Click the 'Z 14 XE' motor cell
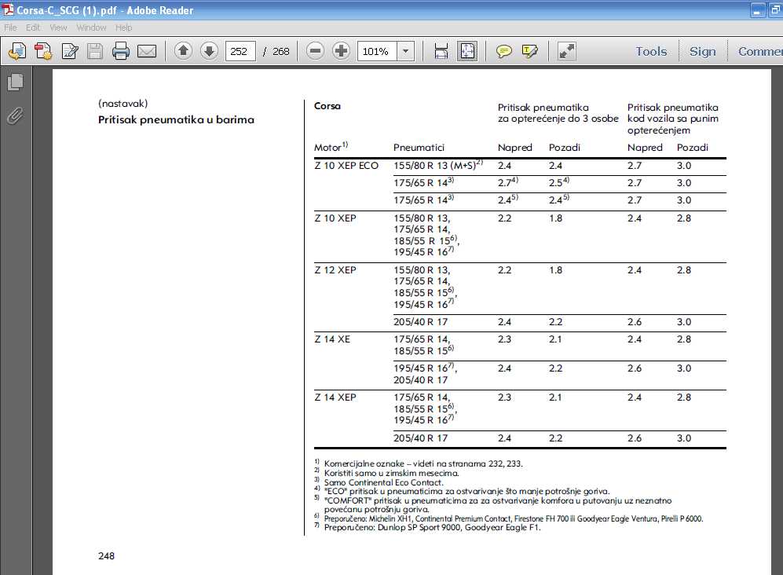Image resolution: width=783 pixels, height=575 pixels. (332, 339)
